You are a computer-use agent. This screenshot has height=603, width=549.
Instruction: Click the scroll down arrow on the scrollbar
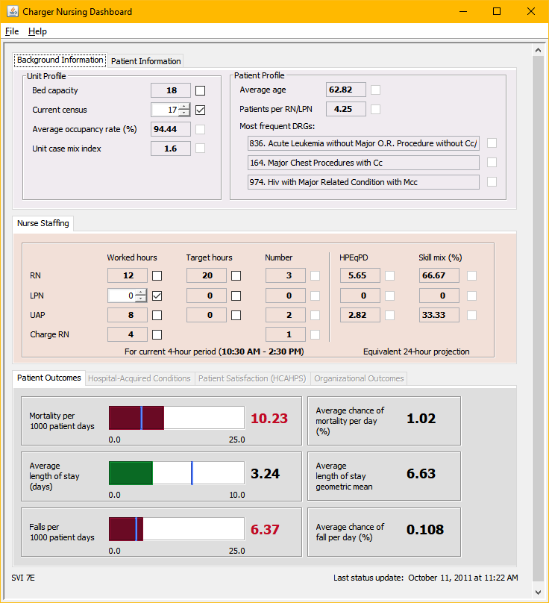tap(538, 592)
